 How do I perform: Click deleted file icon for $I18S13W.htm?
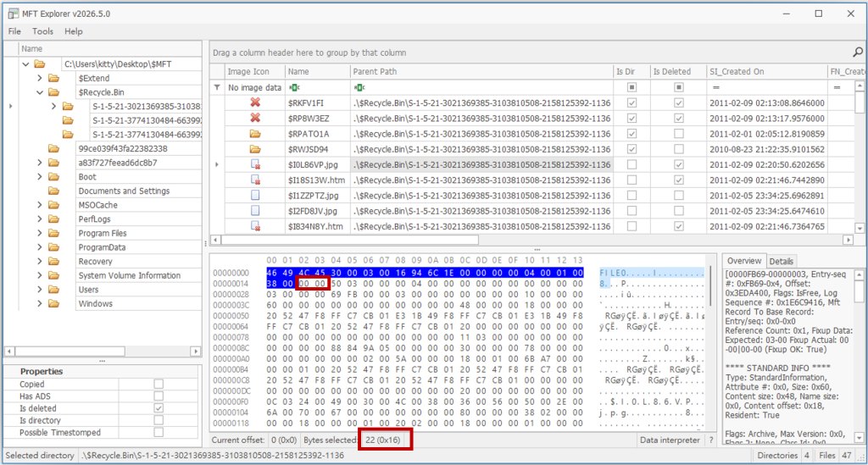pyautogui.click(x=255, y=180)
